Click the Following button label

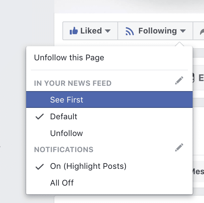click(158, 31)
